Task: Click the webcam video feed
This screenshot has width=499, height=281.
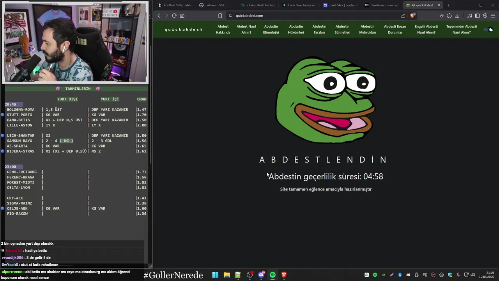Action: click(x=75, y=43)
